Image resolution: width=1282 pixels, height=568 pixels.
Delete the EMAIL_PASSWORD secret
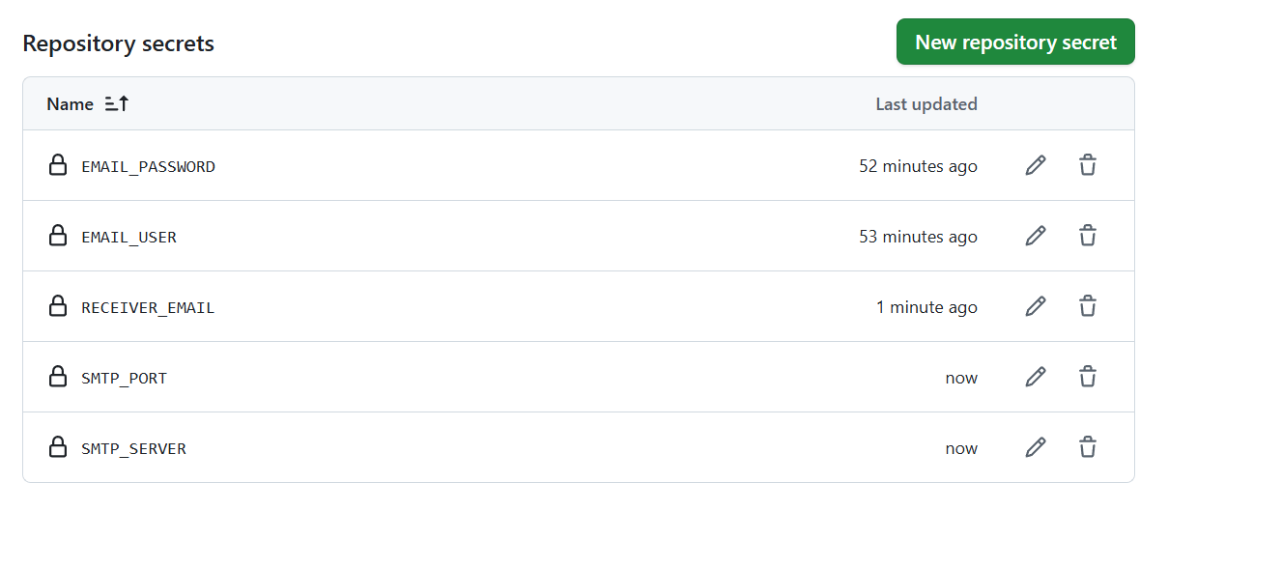pos(1088,165)
